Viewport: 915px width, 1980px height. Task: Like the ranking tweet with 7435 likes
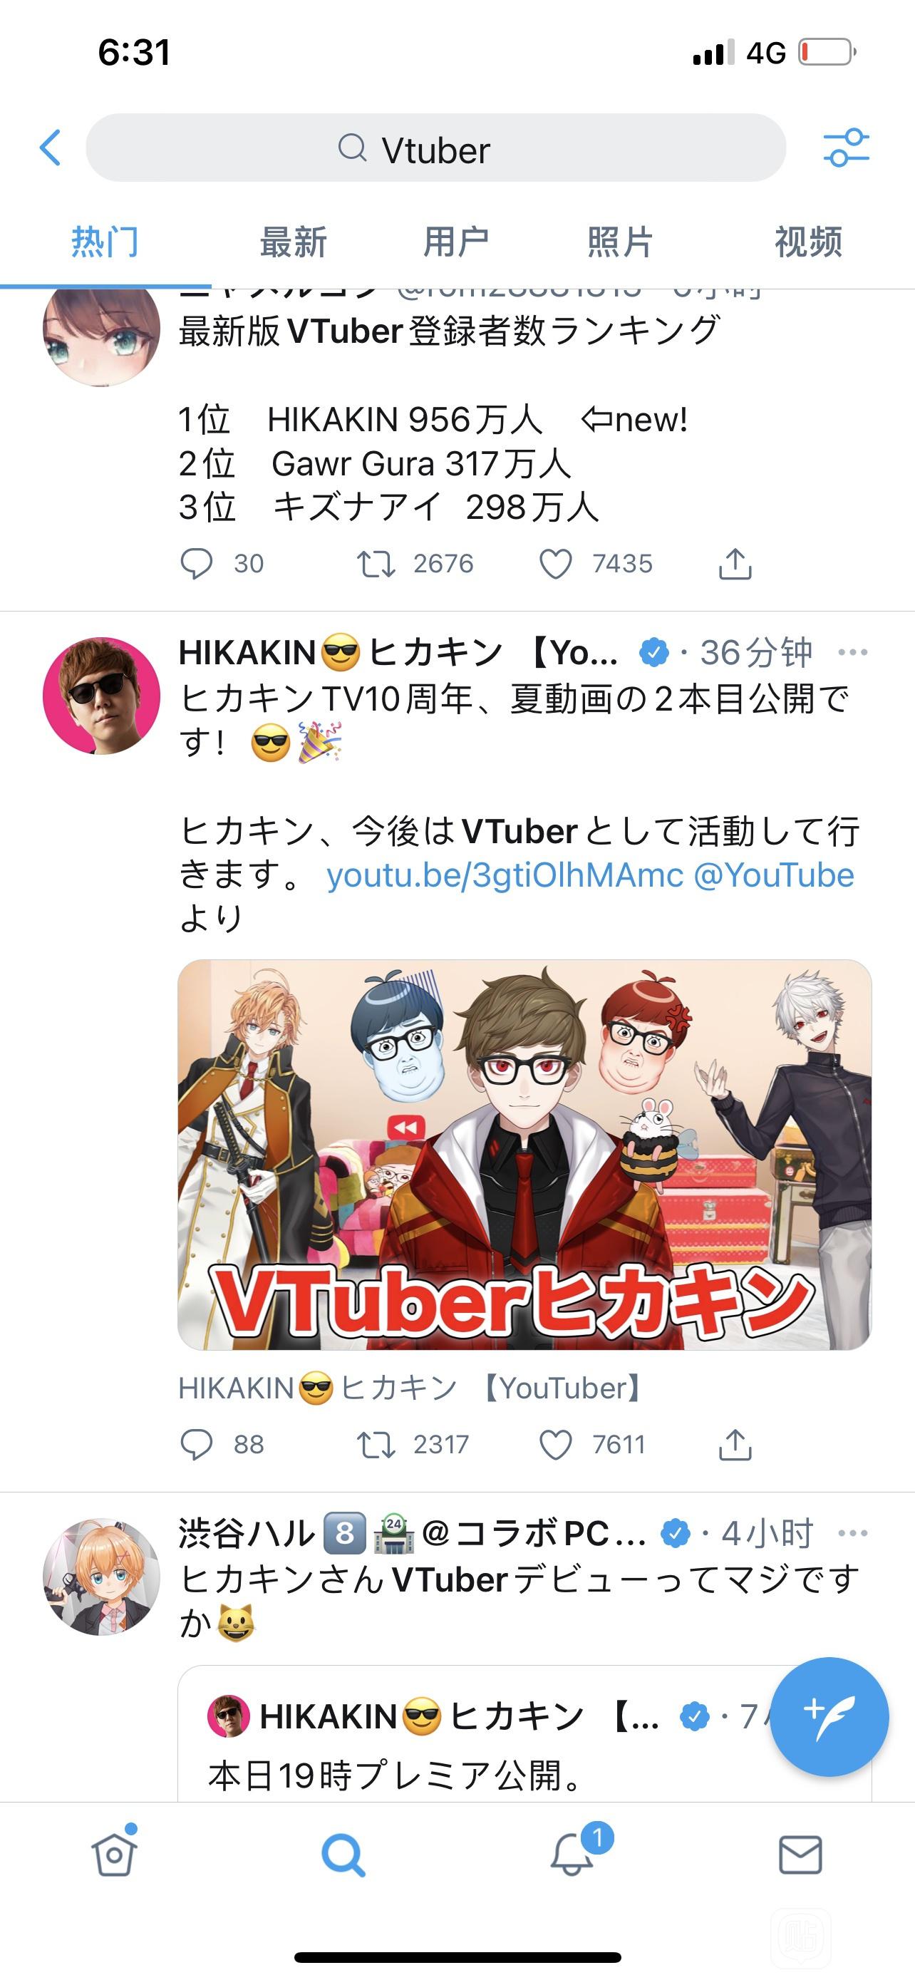click(555, 564)
